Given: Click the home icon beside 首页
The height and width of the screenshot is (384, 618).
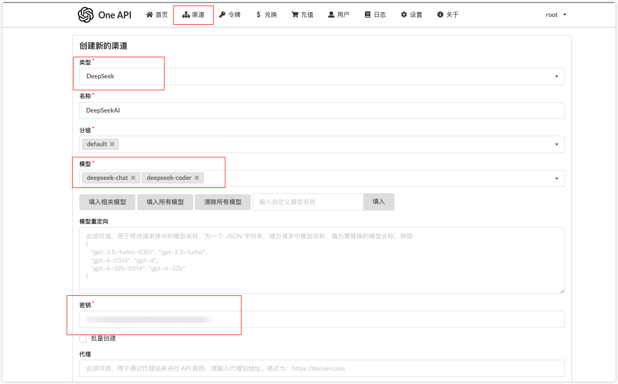Looking at the screenshot, I should (149, 15).
